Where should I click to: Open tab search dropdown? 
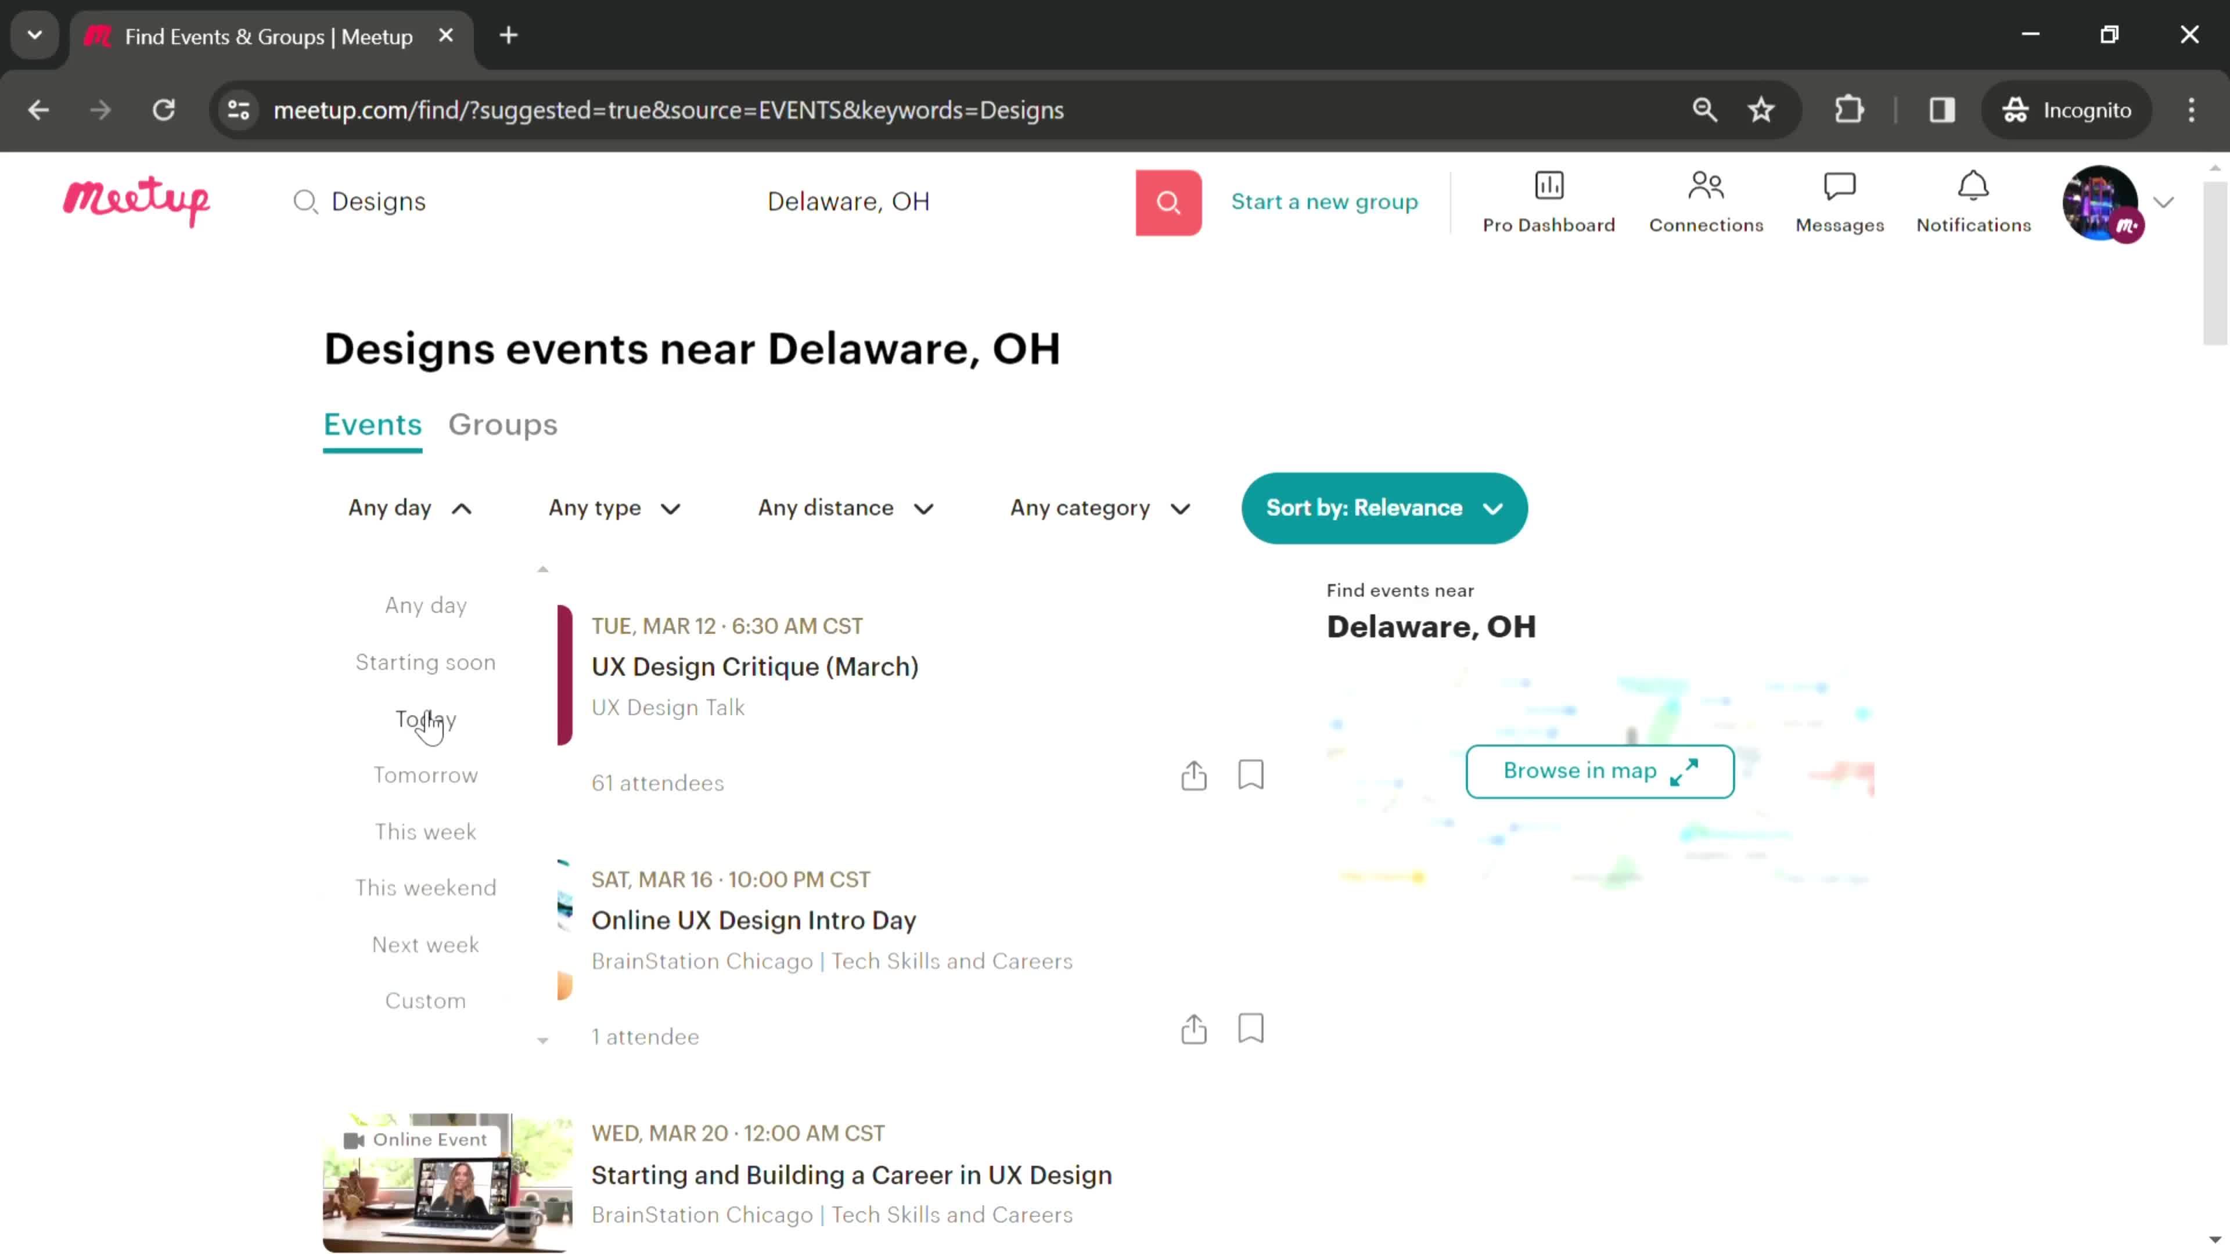click(35, 35)
